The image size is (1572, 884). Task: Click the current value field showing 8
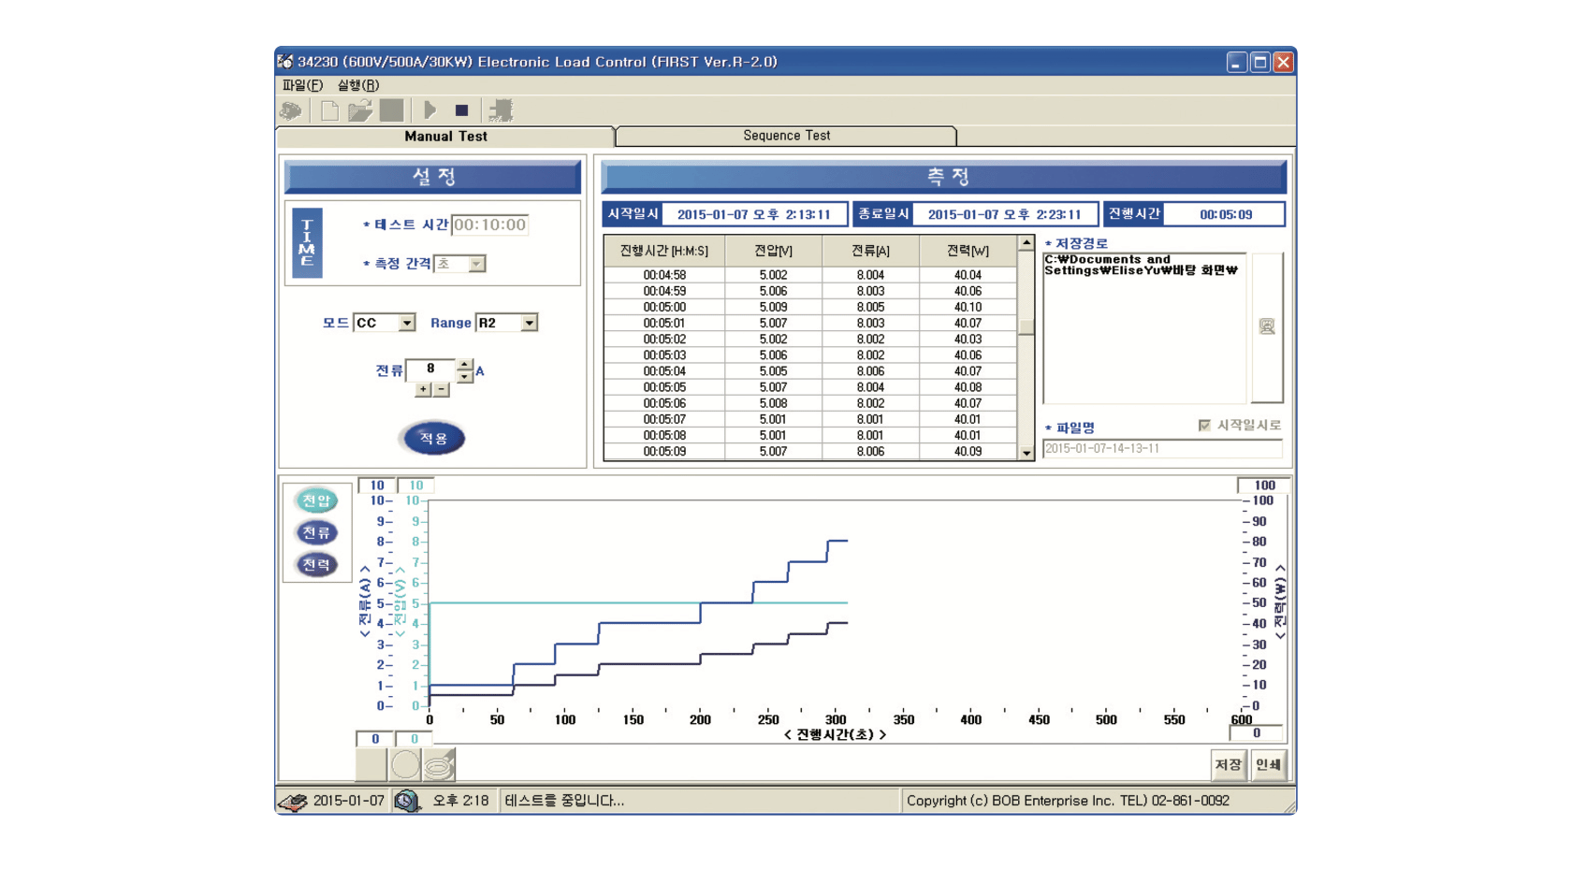[x=431, y=370]
